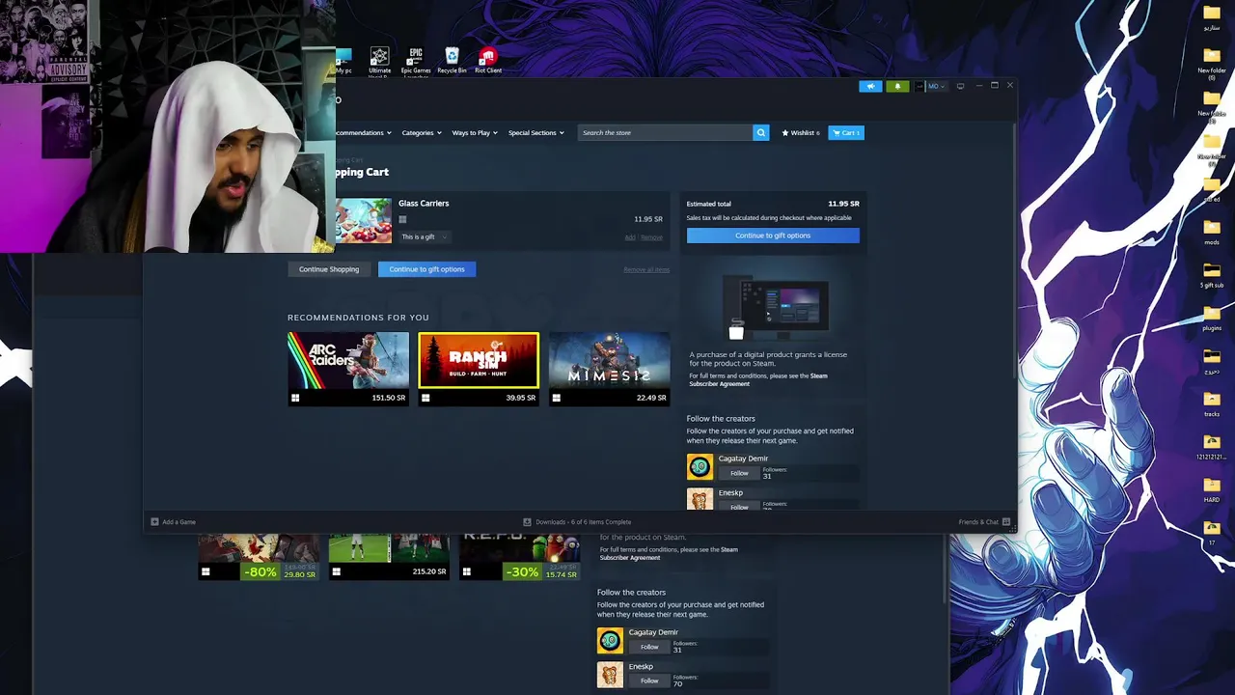1235x695 pixels.
Task: Click the Add link for Glass Carriers
Action: tap(630, 237)
